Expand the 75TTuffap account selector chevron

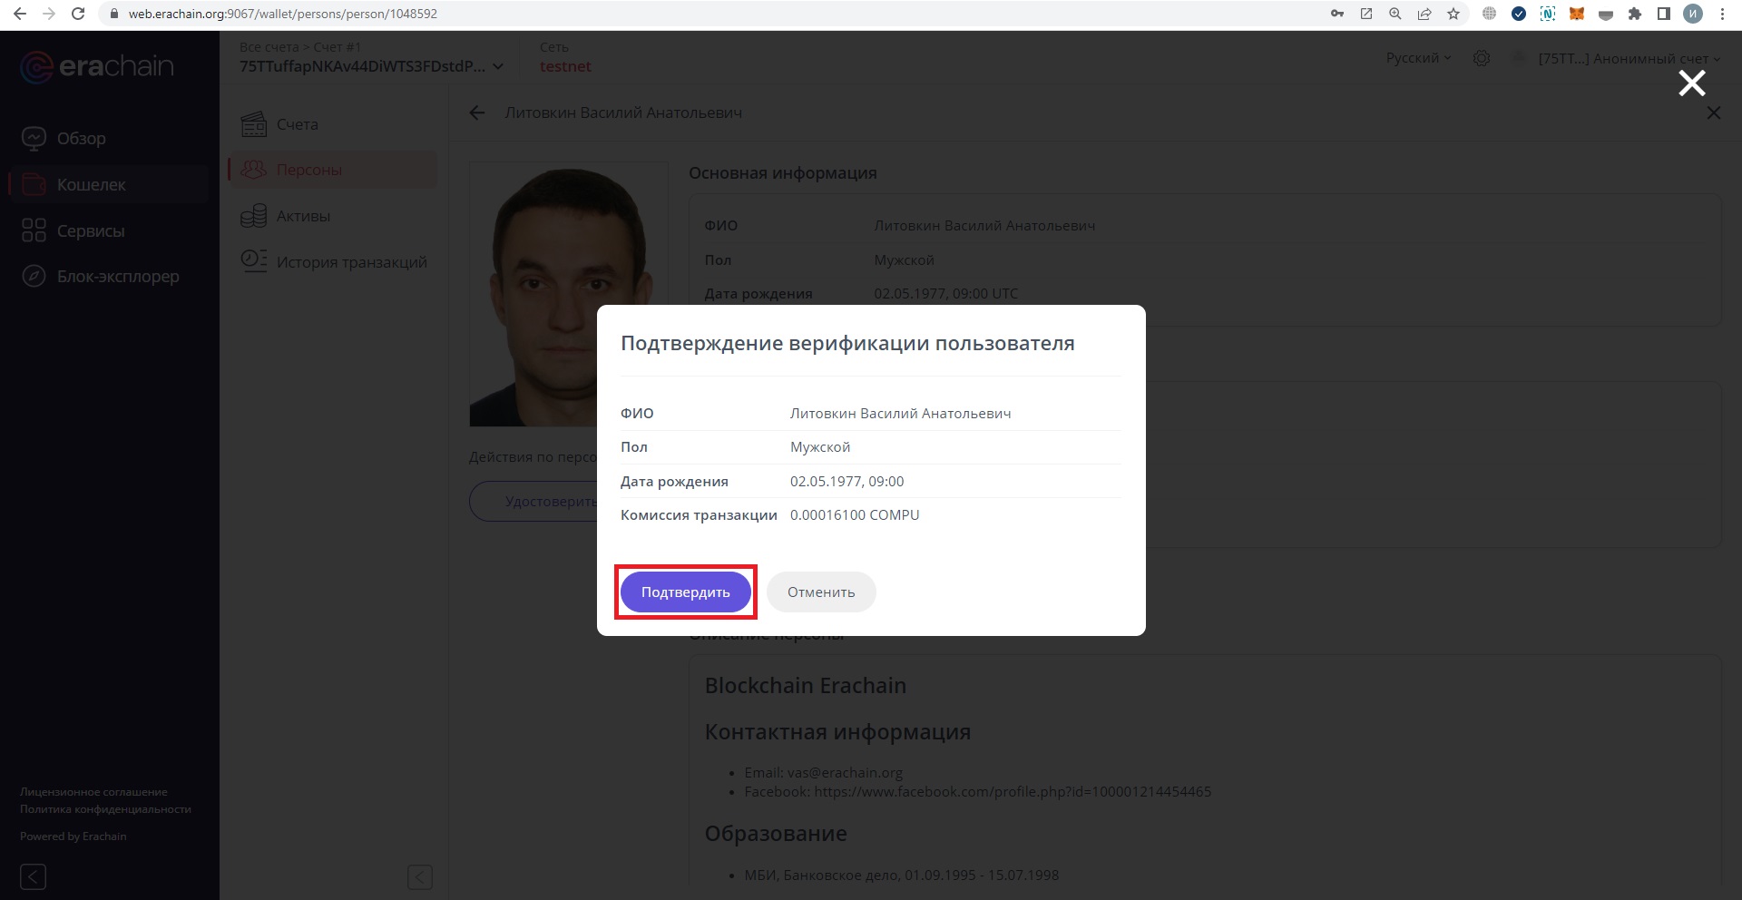(x=498, y=66)
